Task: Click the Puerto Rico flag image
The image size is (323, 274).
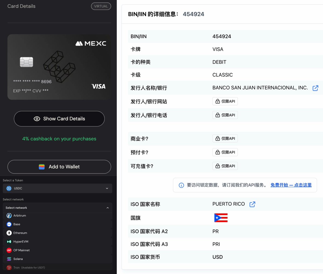Action: 221,218
